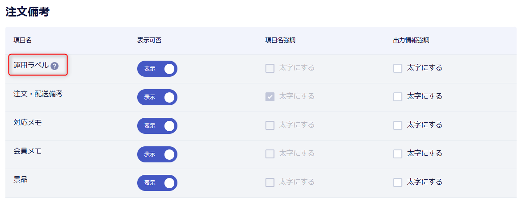
Task: Tick 出力情報強調 太字にする for 対応メモ
Action: [398, 125]
